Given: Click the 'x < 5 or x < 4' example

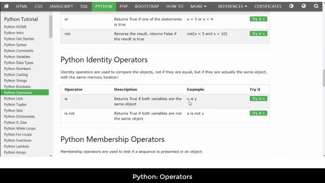Looking at the screenshot, I should point(200,19).
